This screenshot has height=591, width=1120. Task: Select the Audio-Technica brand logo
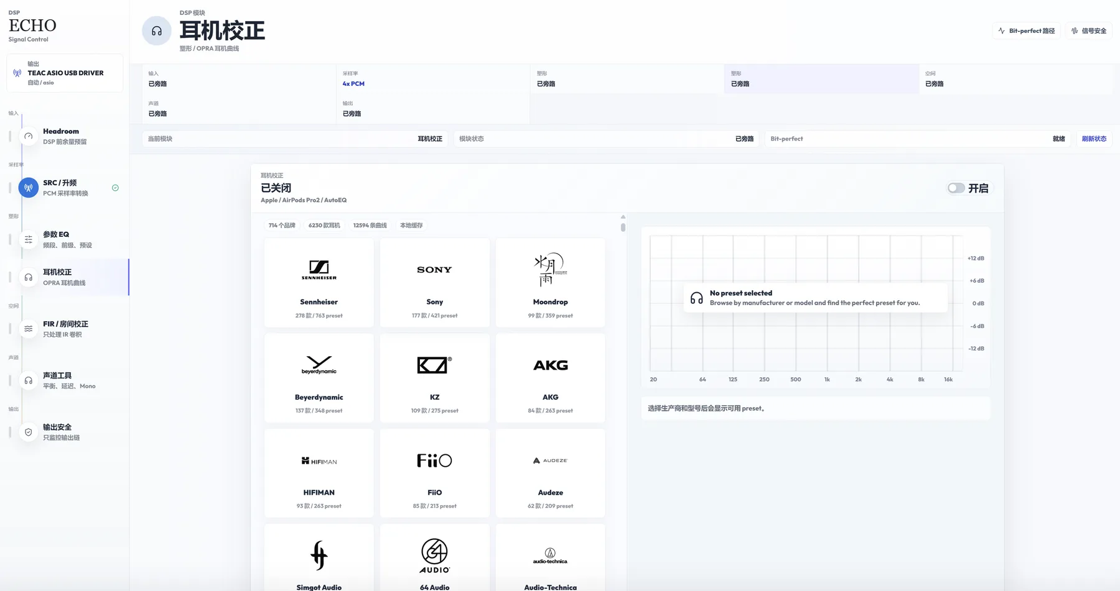click(x=550, y=556)
